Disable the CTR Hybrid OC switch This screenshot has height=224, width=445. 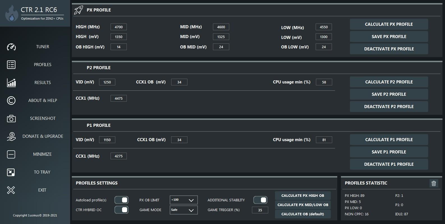pyautogui.click(x=121, y=210)
